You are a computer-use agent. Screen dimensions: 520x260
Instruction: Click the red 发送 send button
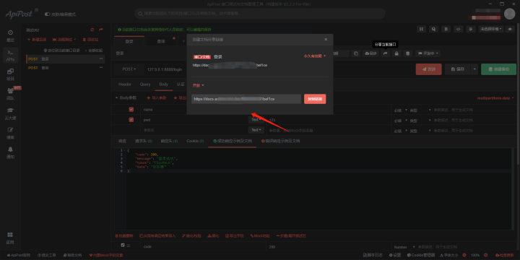tap(429, 69)
